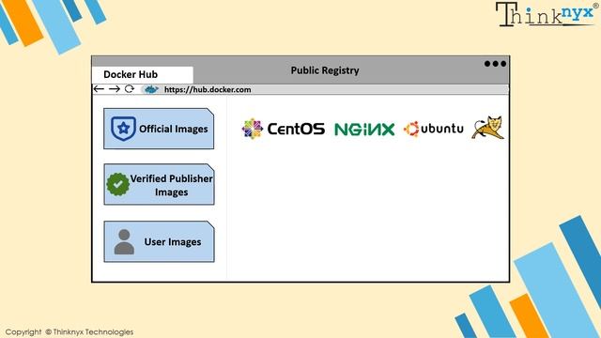
Task: Click the browser back arrow
Action: [99, 89]
